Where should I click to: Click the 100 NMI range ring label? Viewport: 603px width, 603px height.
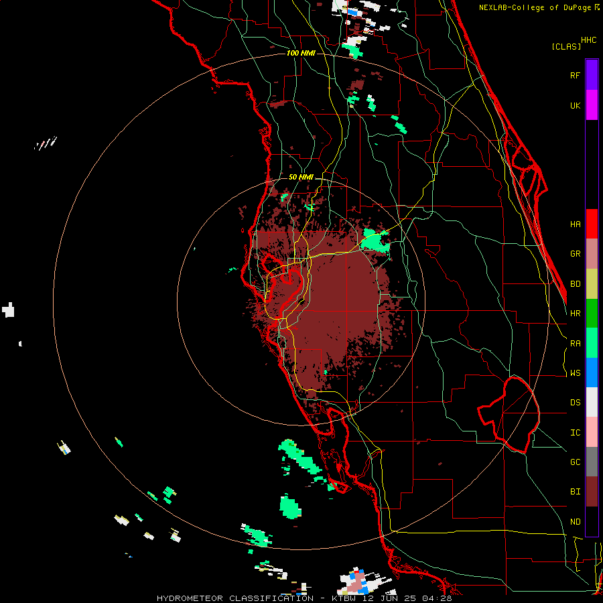(301, 53)
